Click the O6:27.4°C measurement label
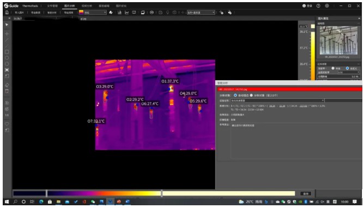This screenshot has width=364, height=208. pos(150,104)
